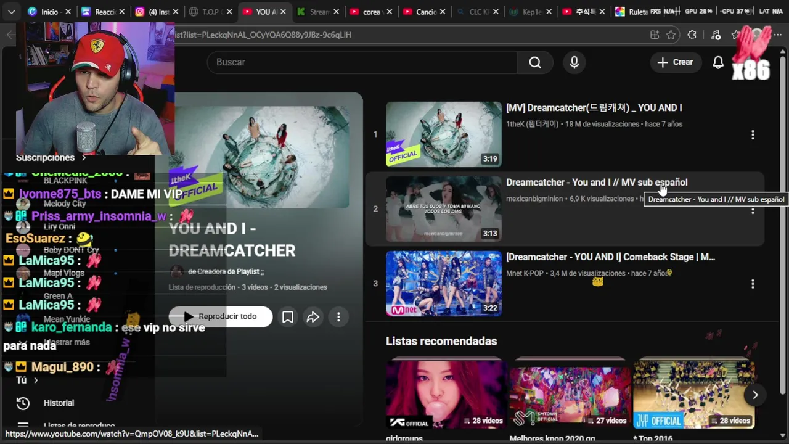Visit the Mnet K-POP channel

point(526,273)
